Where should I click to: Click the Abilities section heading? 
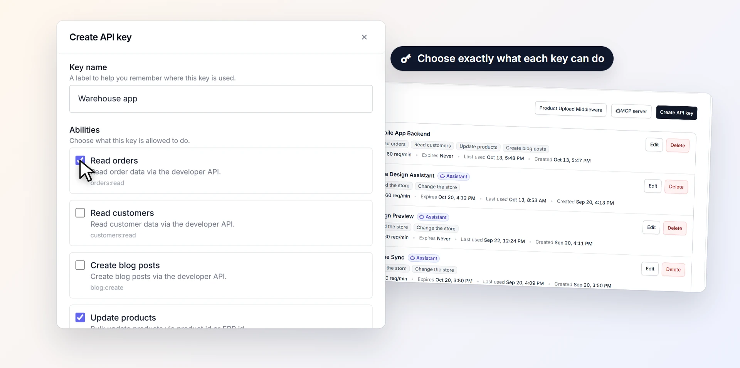point(84,130)
